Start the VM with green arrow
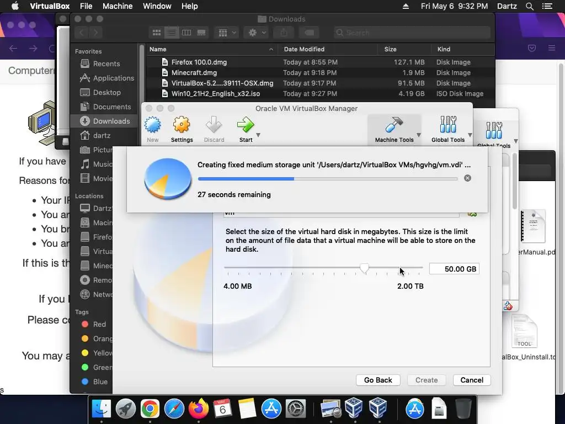This screenshot has width=565, height=424. [x=246, y=125]
